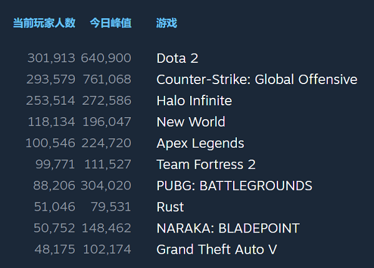Click the 761,068 peak value

pos(106,80)
